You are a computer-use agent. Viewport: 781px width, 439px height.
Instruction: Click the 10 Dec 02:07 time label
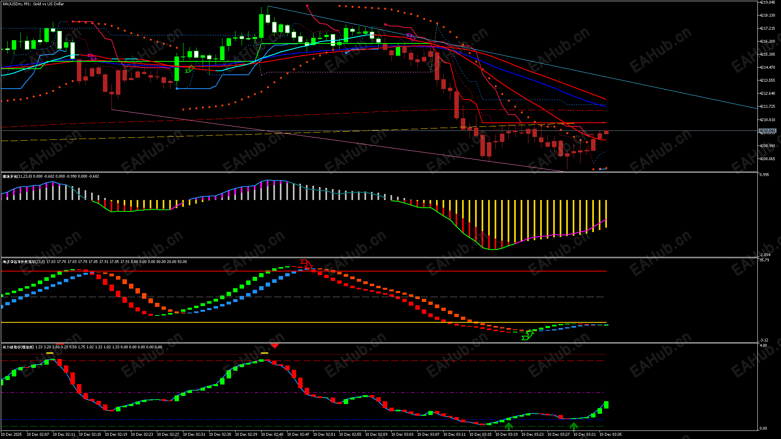38,434
